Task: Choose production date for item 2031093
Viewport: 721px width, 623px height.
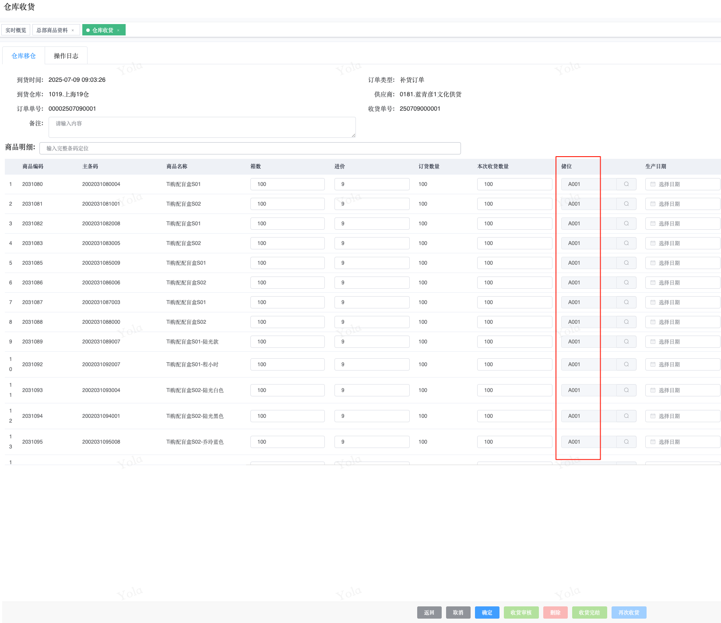Action: coord(682,390)
